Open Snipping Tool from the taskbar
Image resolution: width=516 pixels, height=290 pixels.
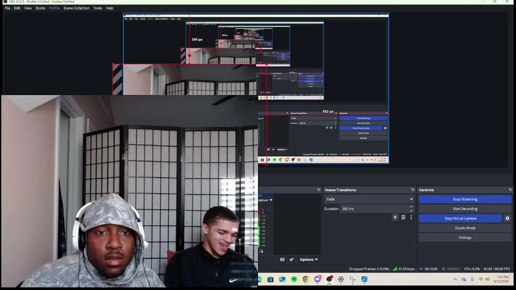tap(353, 279)
